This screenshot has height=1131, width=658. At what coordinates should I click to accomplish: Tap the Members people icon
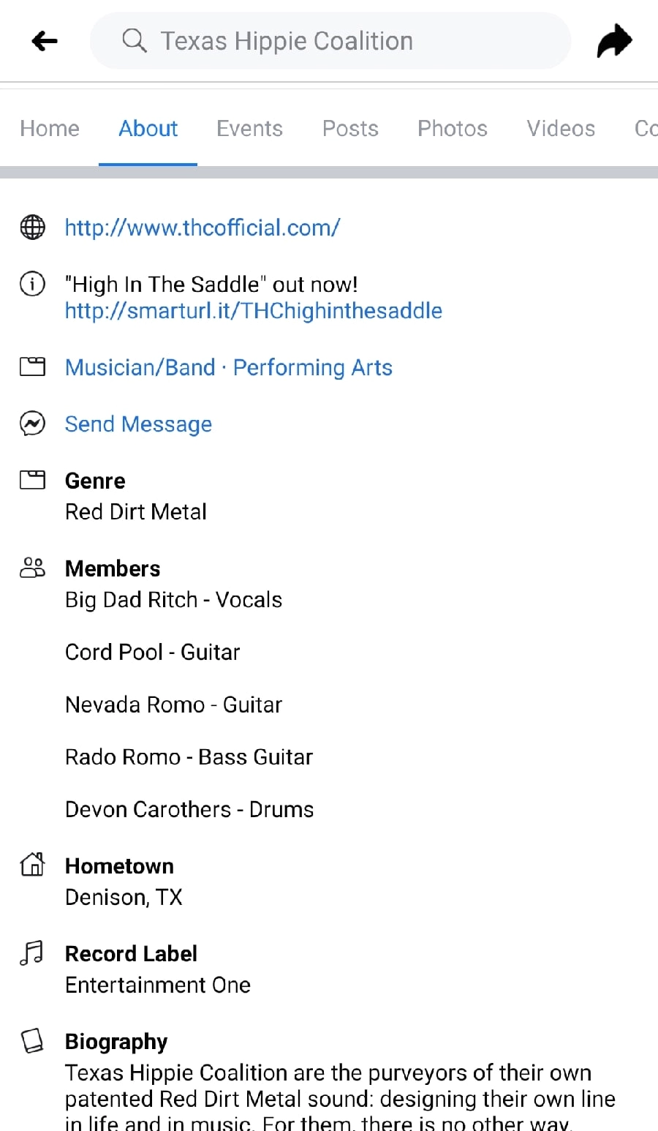click(x=31, y=568)
